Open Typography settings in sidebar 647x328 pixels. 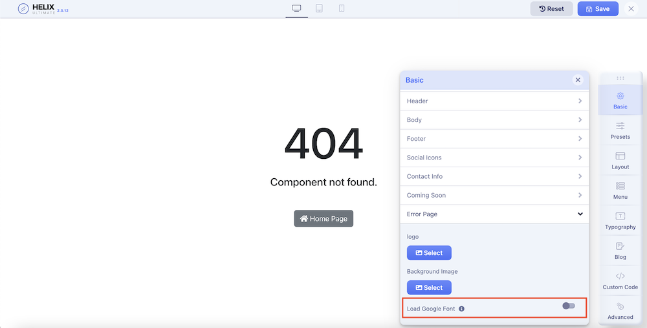(x=620, y=220)
